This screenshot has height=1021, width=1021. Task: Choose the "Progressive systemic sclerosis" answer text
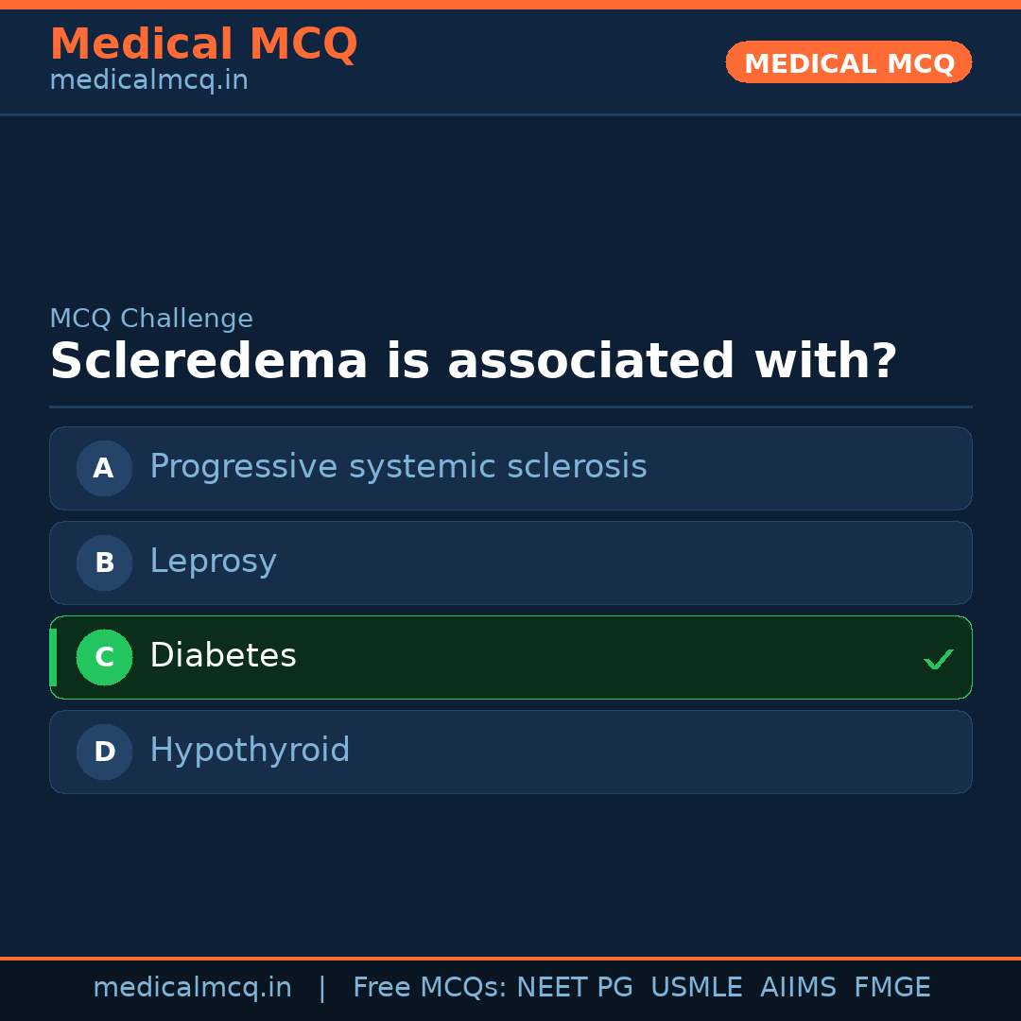398,467
